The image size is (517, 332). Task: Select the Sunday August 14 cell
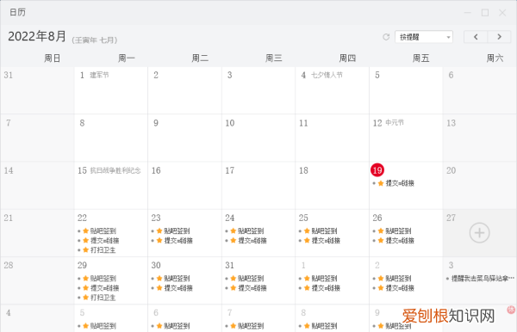tap(37, 185)
